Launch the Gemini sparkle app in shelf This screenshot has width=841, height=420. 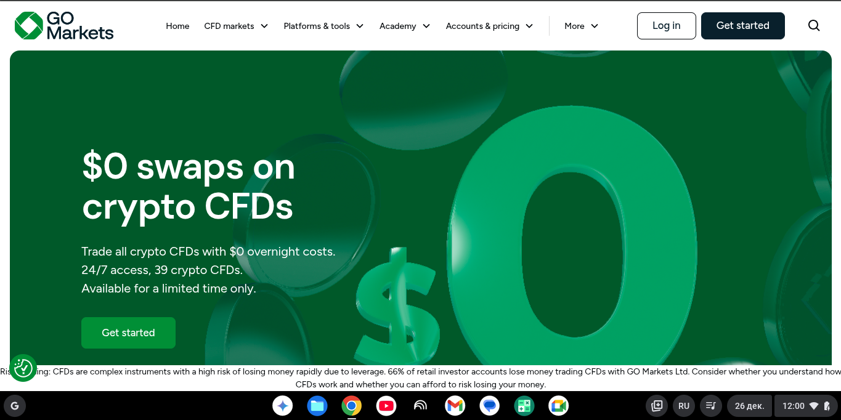pyautogui.click(x=283, y=406)
